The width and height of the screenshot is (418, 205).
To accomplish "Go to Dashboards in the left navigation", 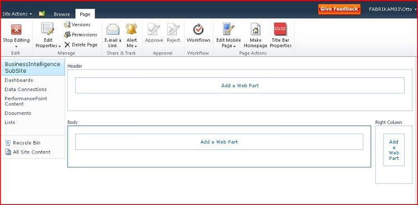I will pos(19,81).
